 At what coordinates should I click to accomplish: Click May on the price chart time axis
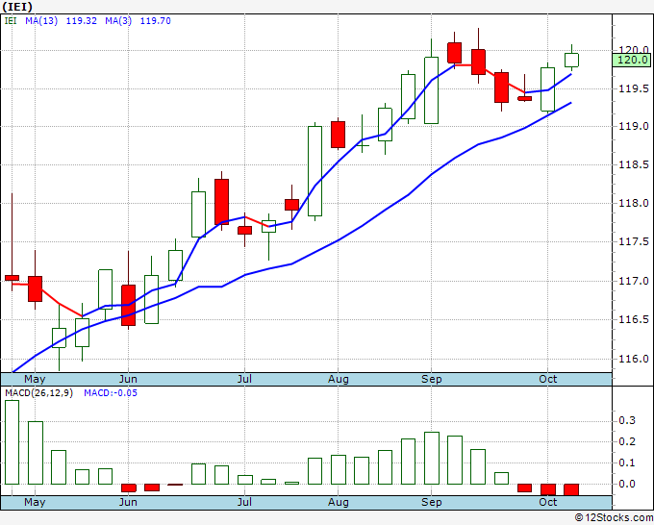tap(35, 379)
